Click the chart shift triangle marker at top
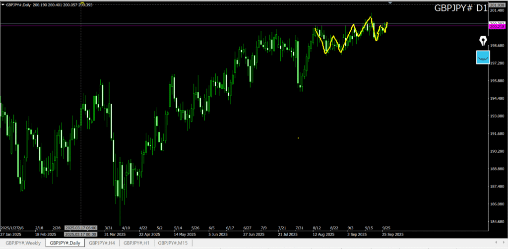 pos(391,3)
